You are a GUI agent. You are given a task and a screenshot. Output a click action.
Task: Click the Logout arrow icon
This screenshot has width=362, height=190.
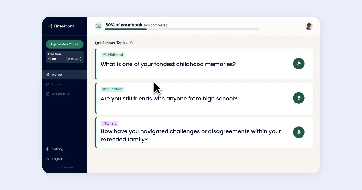tap(48, 159)
